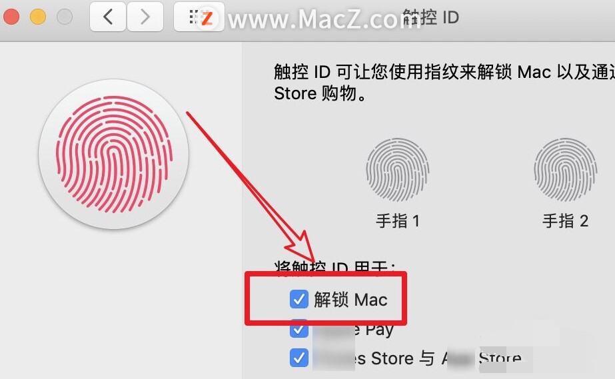
Task: Click the 将触控 ID 用于 heading text
Action: tap(335, 266)
